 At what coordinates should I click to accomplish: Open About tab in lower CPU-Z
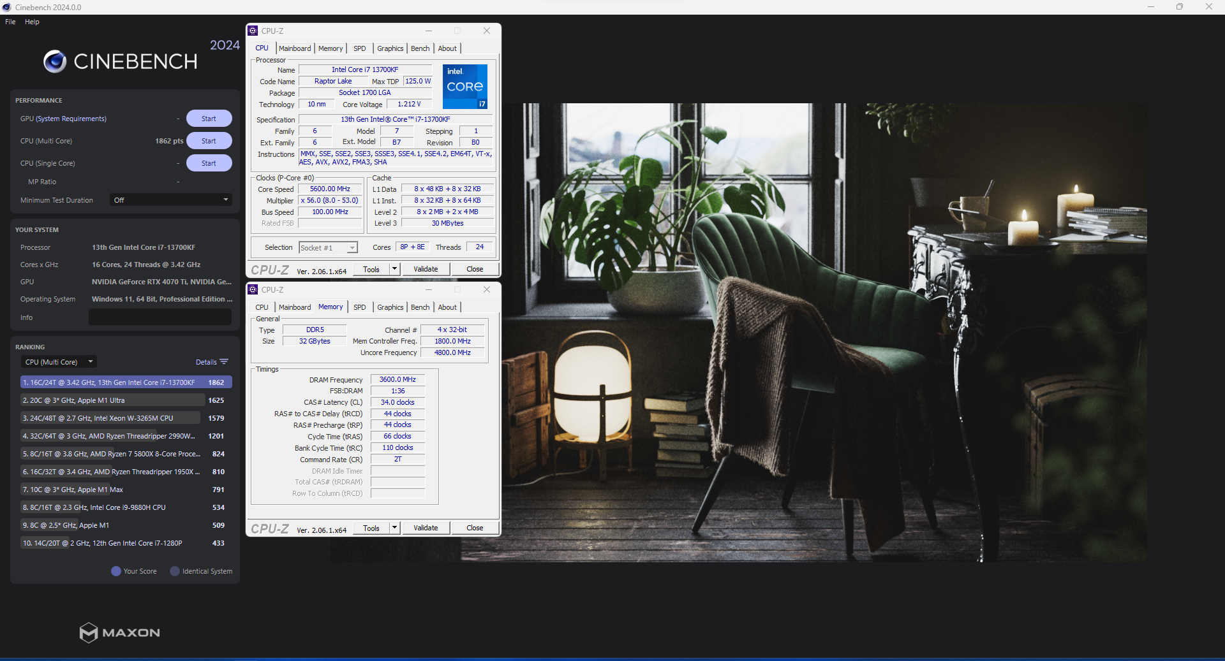[447, 307]
